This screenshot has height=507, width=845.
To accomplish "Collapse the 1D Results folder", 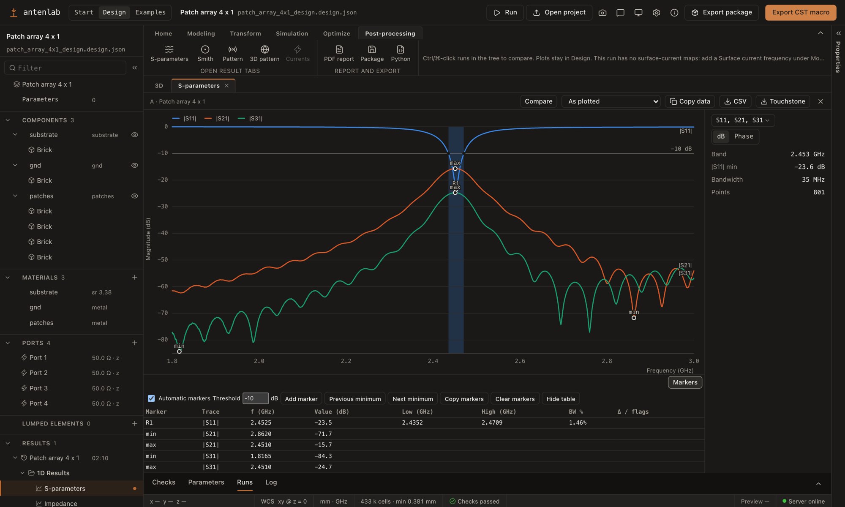I will pos(22,473).
